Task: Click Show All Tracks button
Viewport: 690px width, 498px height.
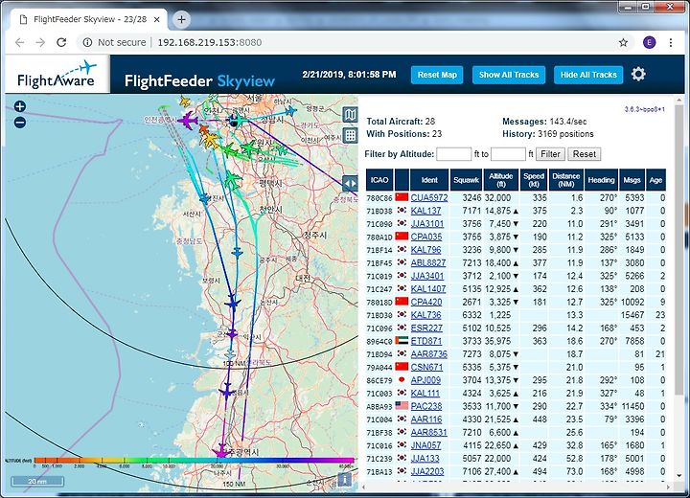Action: click(x=509, y=75)
